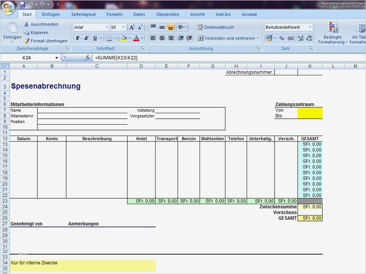Apply red font color A
This screenshot has width=366, height=274.
[x=136, y=38]
